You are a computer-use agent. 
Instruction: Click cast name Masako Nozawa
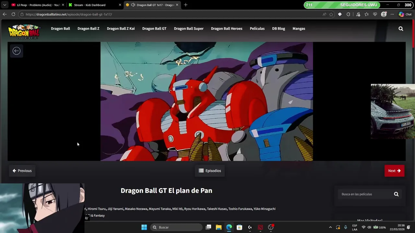(x=136, y=209)
